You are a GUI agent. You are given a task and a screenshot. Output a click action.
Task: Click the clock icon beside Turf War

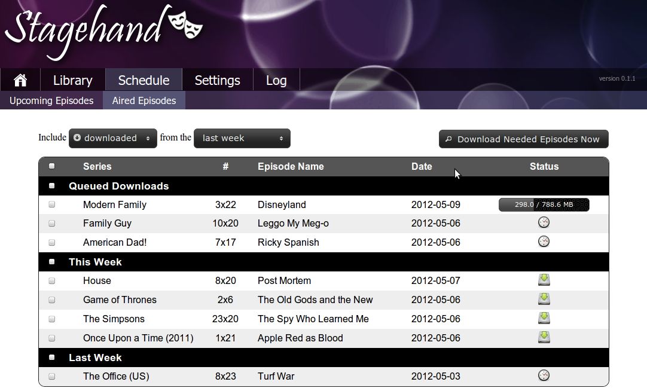coord(544,375)
